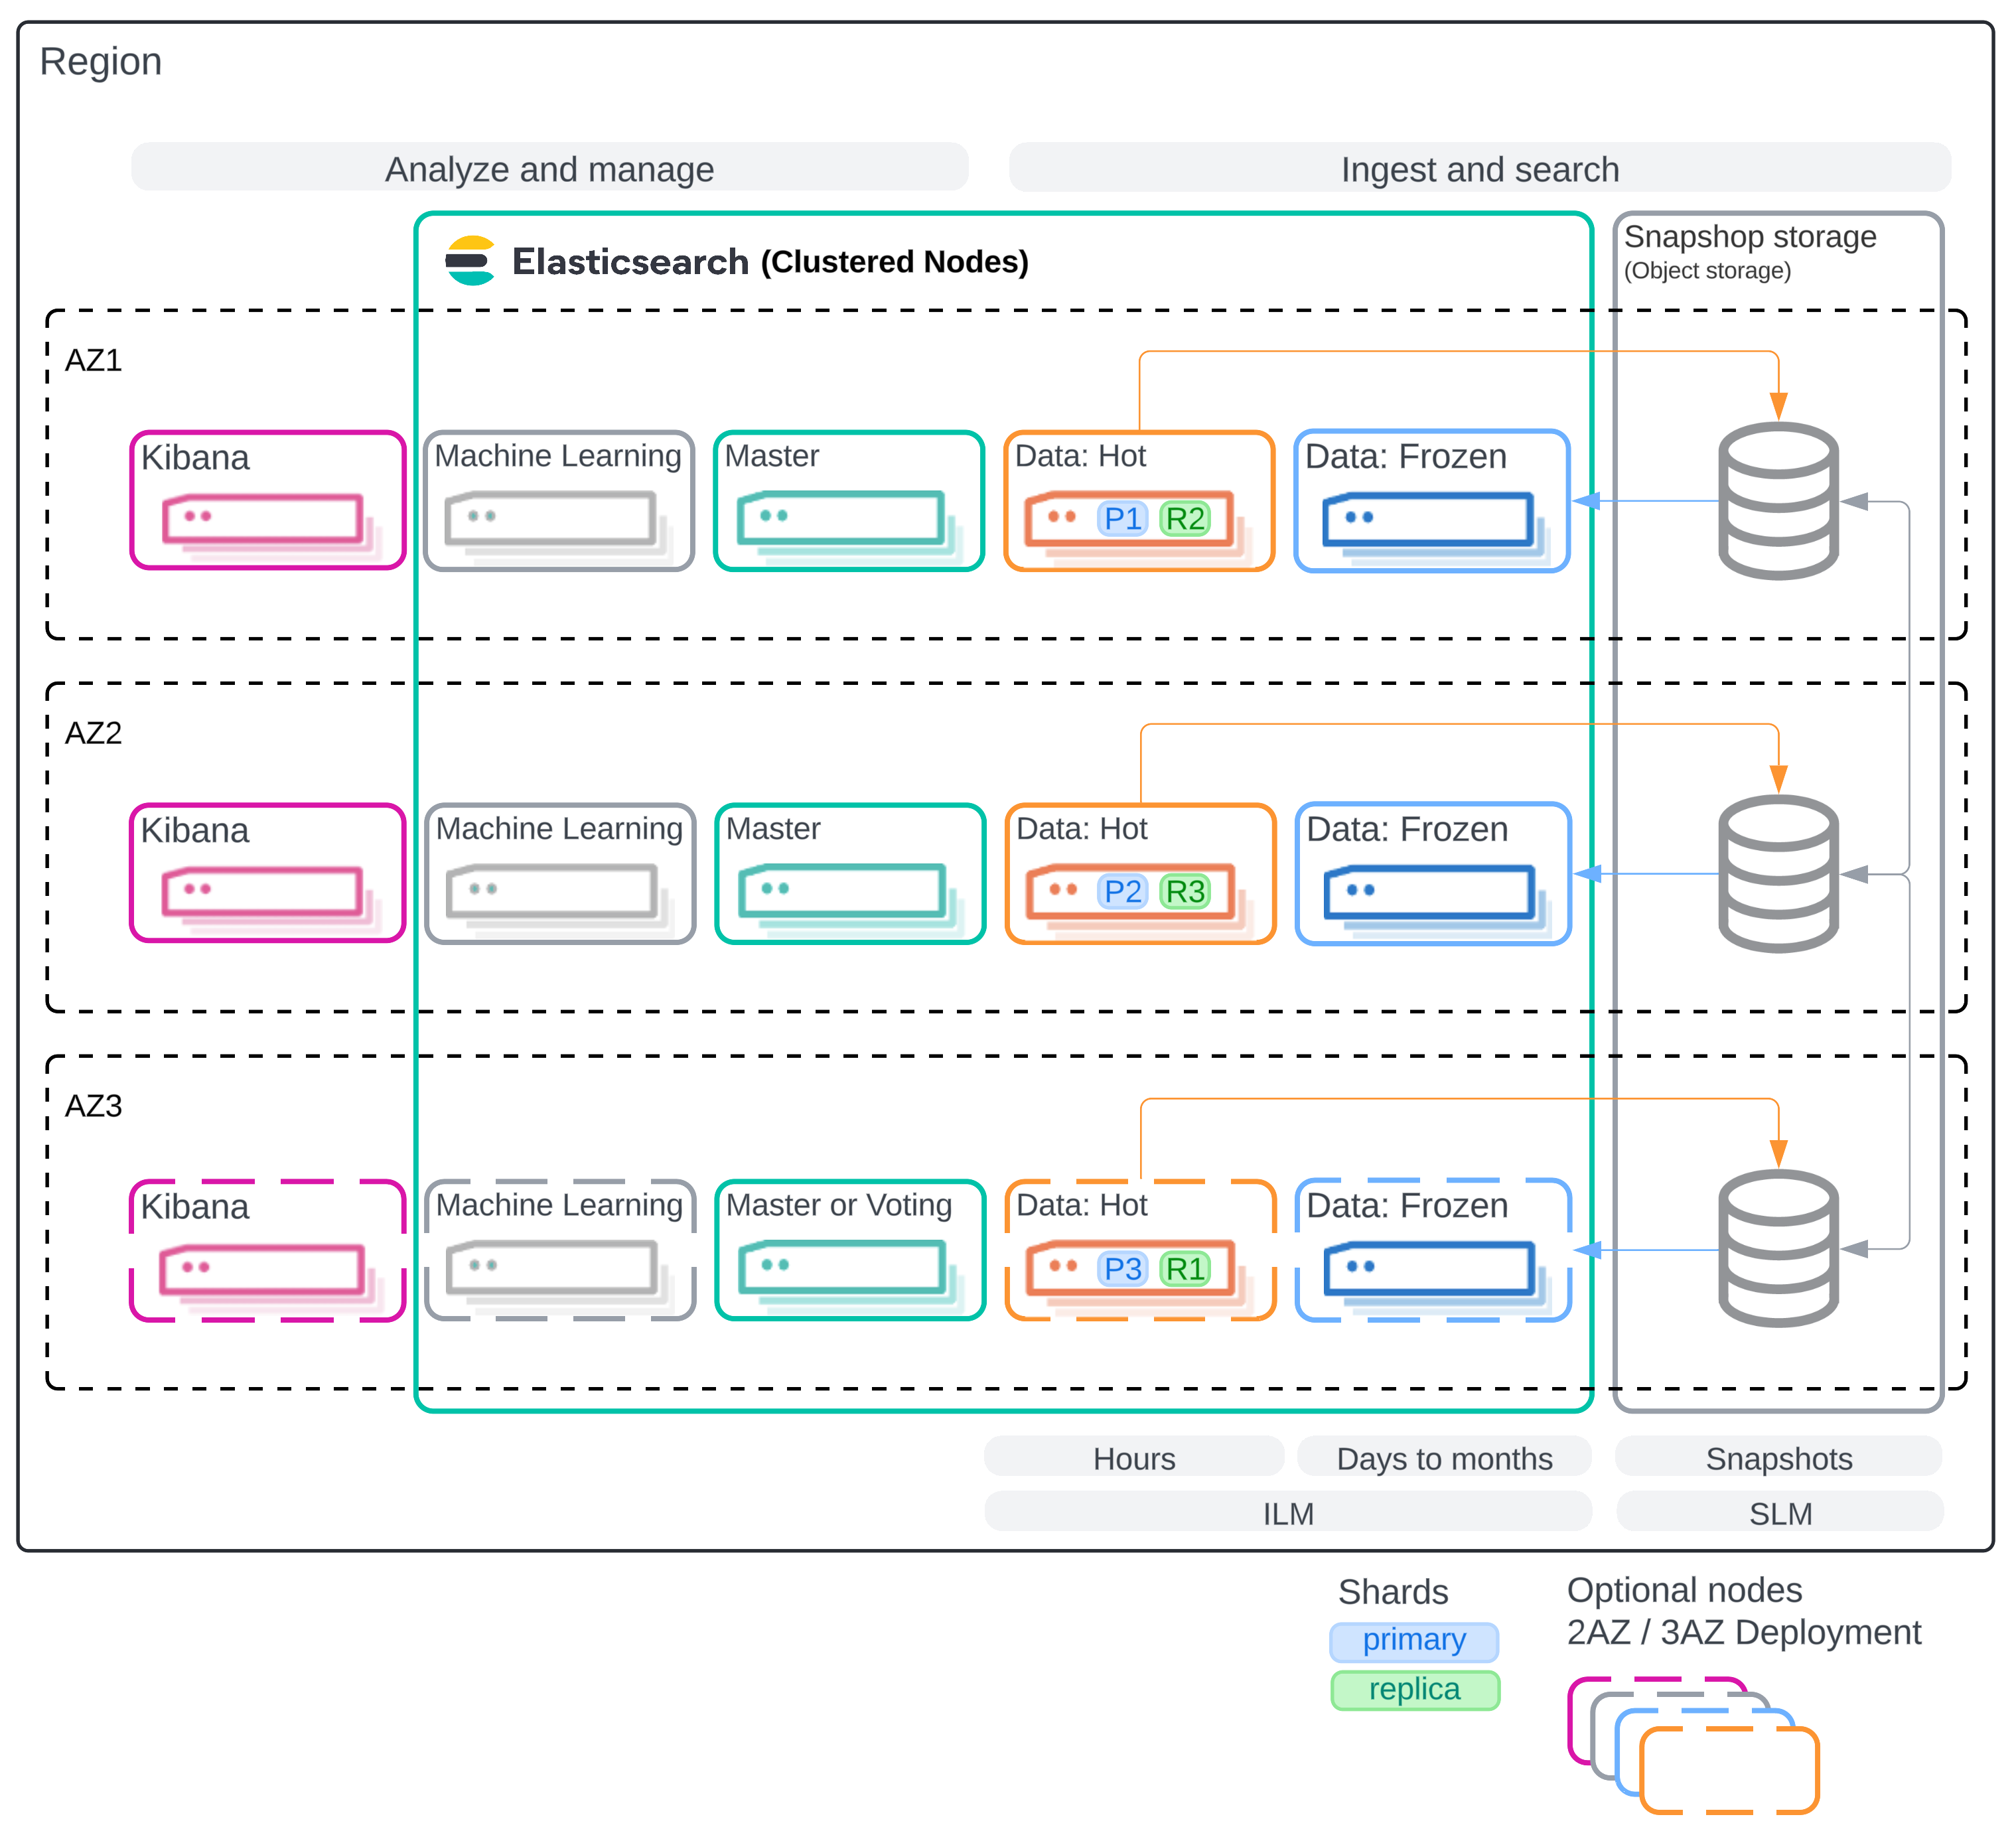Click the Analyze and manage header
This screenshot has height=1837, width=2016.
[549, 168]
